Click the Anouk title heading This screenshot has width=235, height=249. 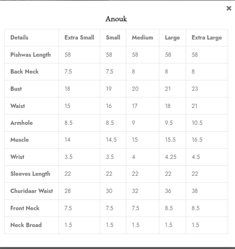click(116, 19)
